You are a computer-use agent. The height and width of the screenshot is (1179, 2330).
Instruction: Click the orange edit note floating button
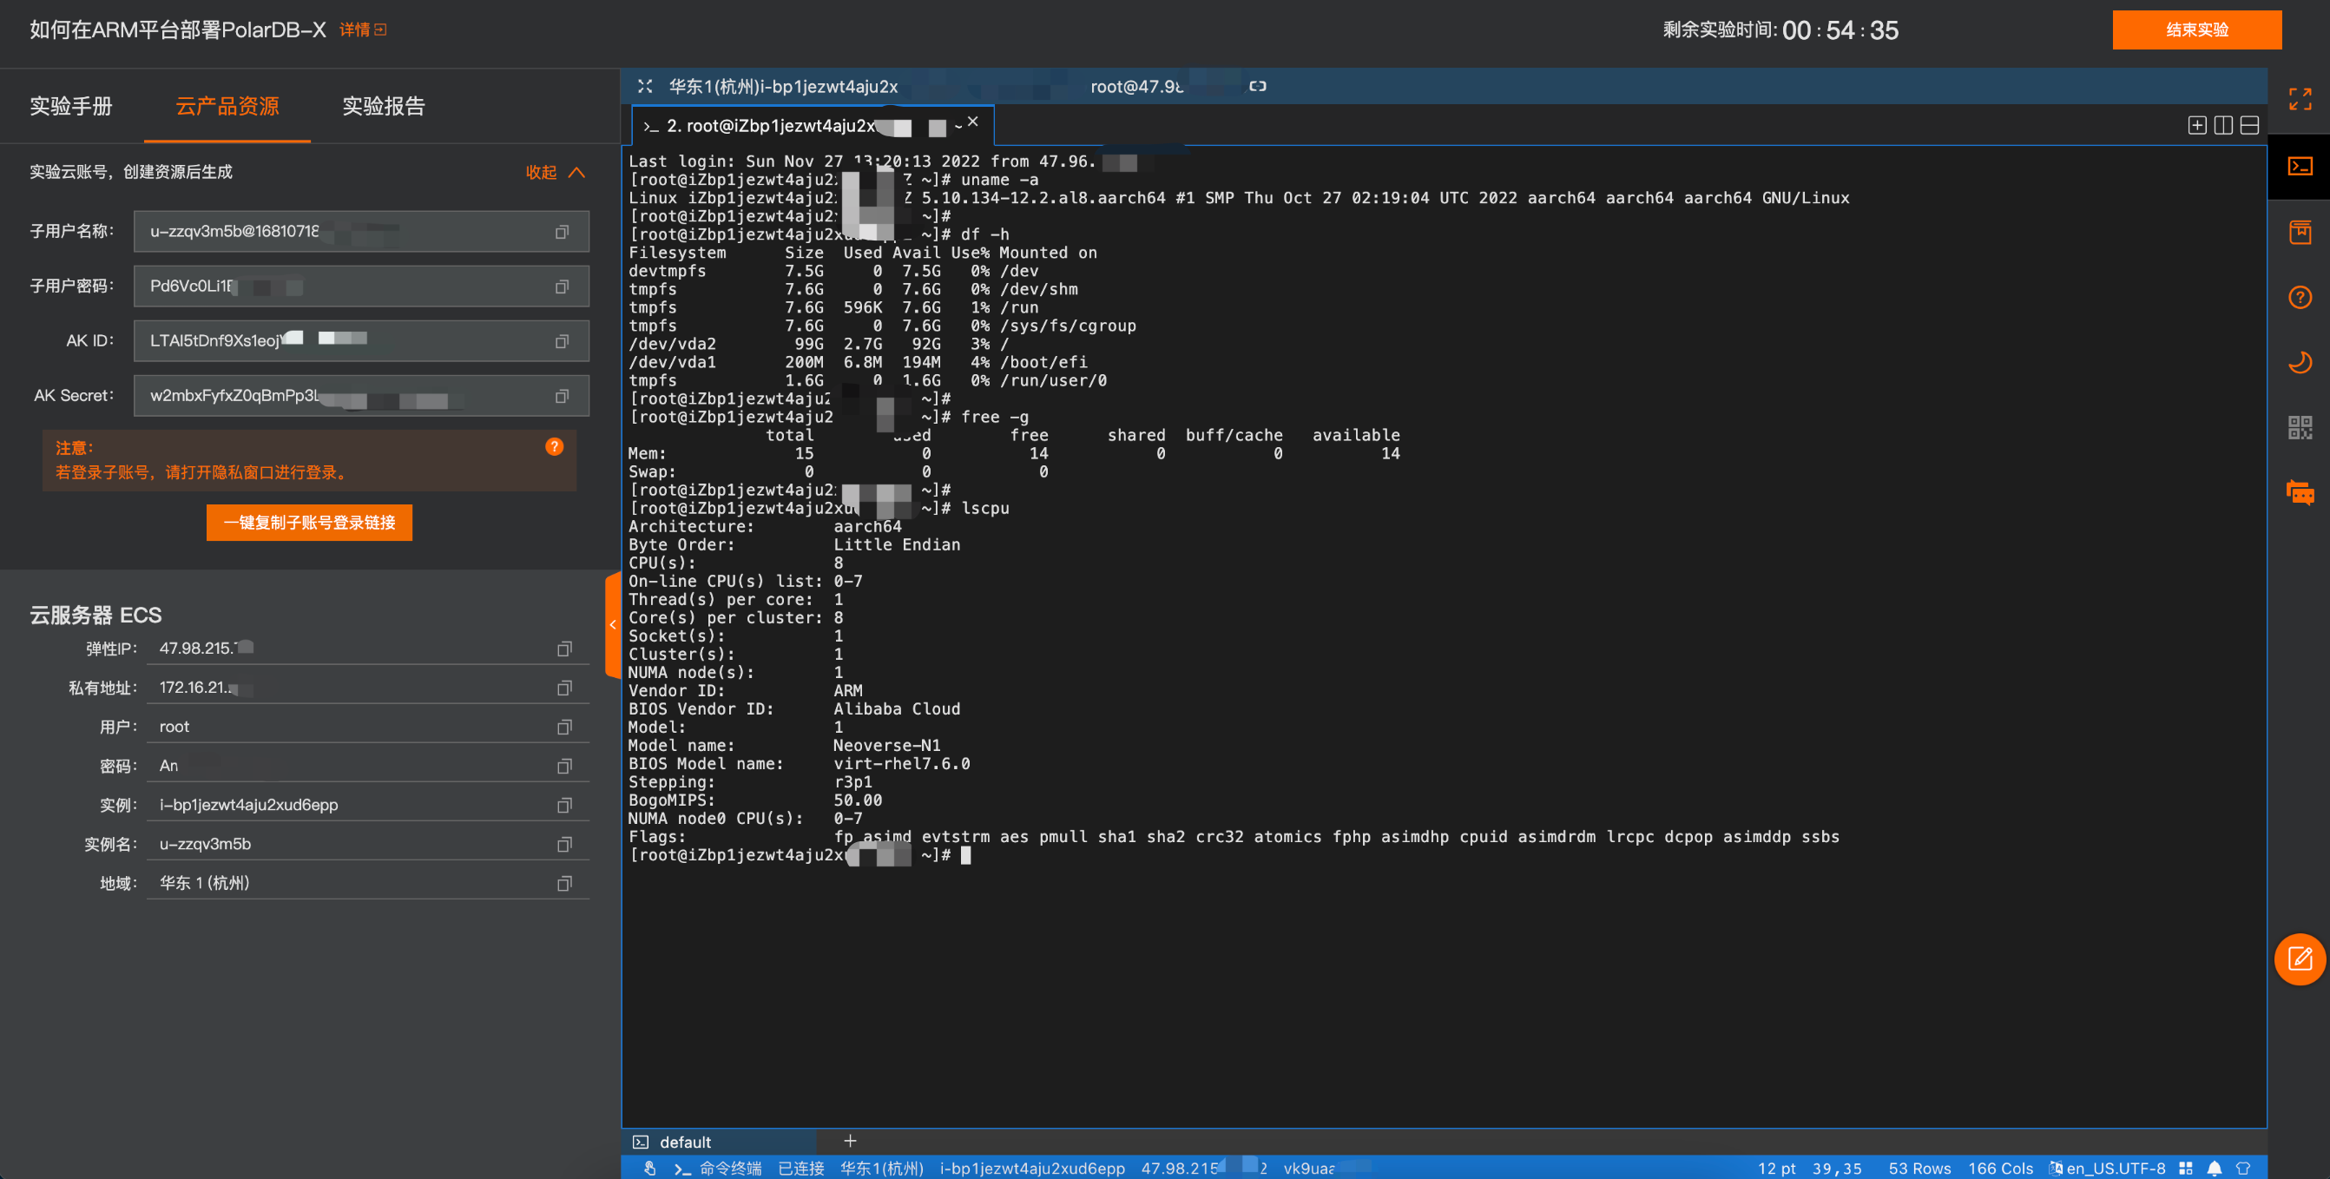click(x=2300, y=958)
